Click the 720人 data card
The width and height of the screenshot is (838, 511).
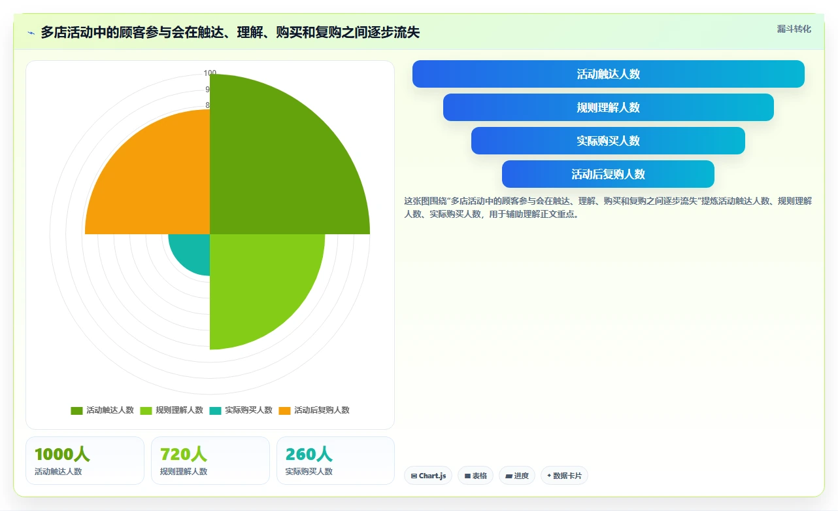coord(210,461)
